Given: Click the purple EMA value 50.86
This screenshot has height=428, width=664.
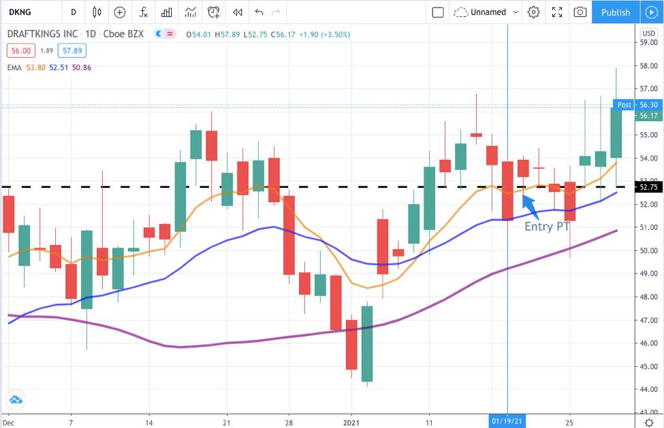Looking at the screenshot, I should (x=81, y=67).
